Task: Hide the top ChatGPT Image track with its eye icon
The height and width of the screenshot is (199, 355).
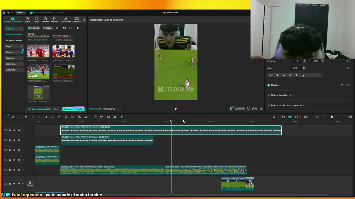Action: coord(14,130)
